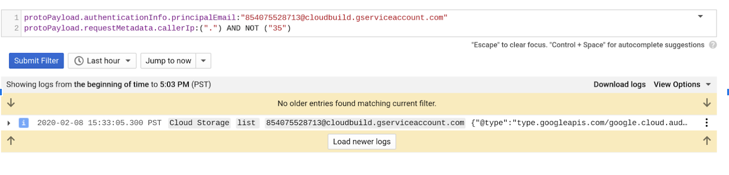The height and width of the screenshot is (175, 729).
Task: Click the list method label in log entry
Action: pyautogui.click(x=247, y=123)
